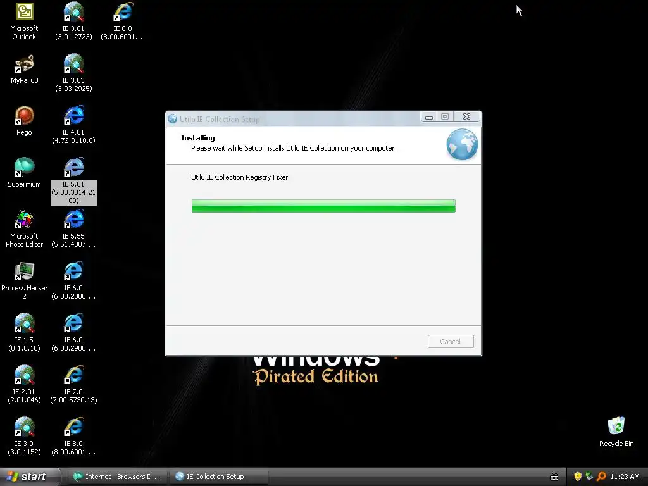Click the orange magnifier tray icon

(601, 477)
